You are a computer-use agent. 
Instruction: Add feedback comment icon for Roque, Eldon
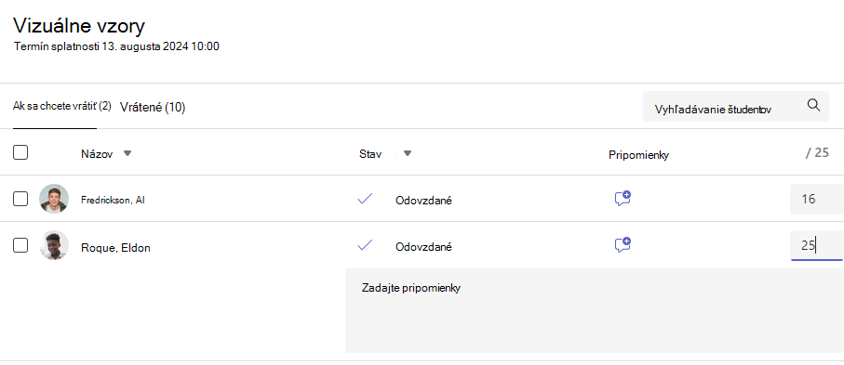[623, 245]
